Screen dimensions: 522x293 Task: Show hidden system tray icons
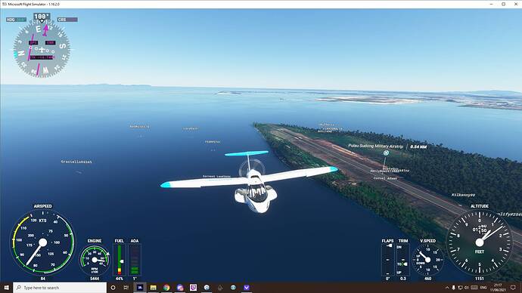click(x=447, y=288)
